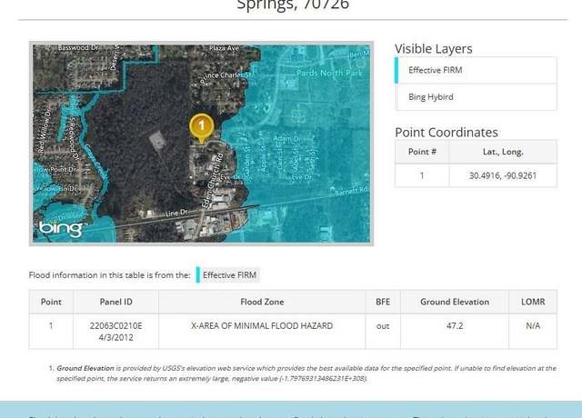
Task: Click the Visible Layers heading
Action: [x=434, y=48]
